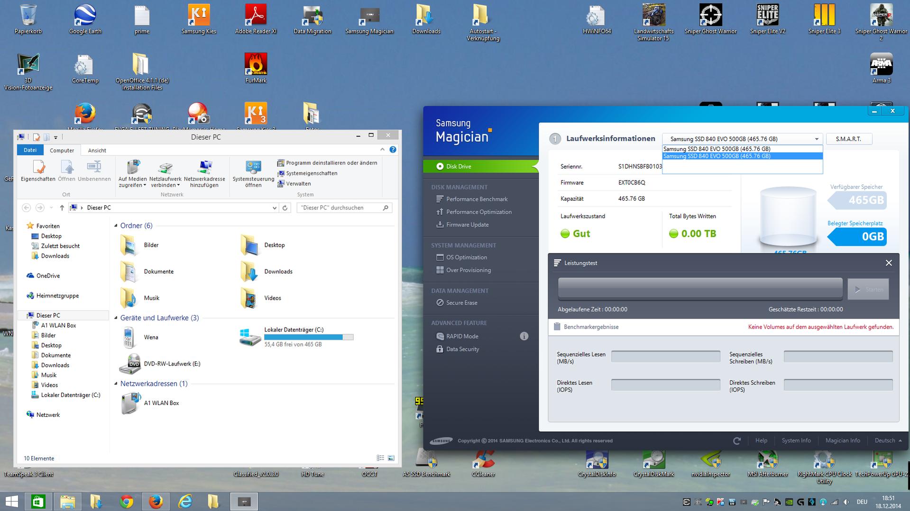The height and width of the screenshot is (511, 910).
Task: Click Verwalten in the ribbon
Action: coord(294,183)
